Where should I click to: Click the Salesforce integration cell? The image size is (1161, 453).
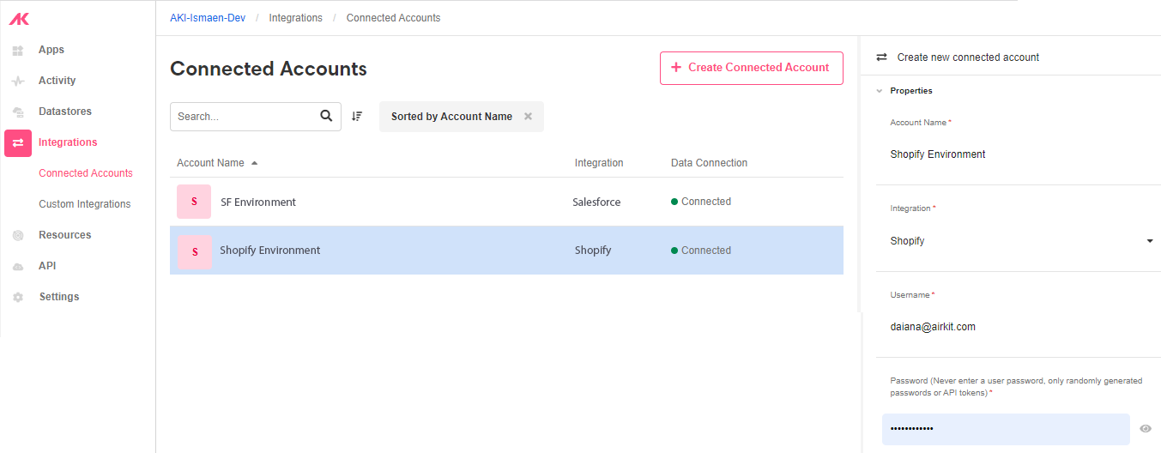(x=596, y=202)
